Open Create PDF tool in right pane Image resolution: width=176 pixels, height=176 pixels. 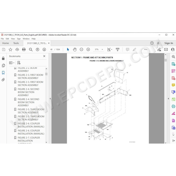click(x=173, y=78)
